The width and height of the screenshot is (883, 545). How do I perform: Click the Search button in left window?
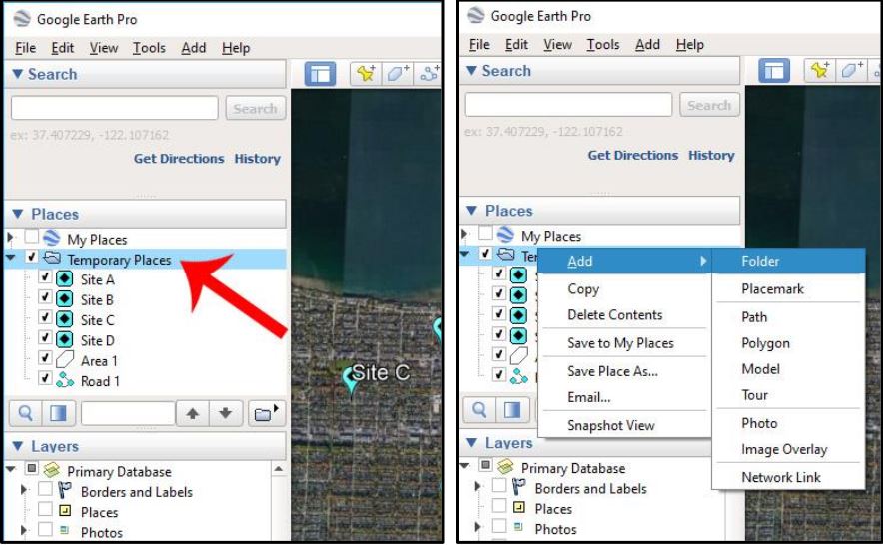255,108
